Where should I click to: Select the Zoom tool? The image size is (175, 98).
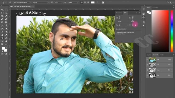pos(2,44)
